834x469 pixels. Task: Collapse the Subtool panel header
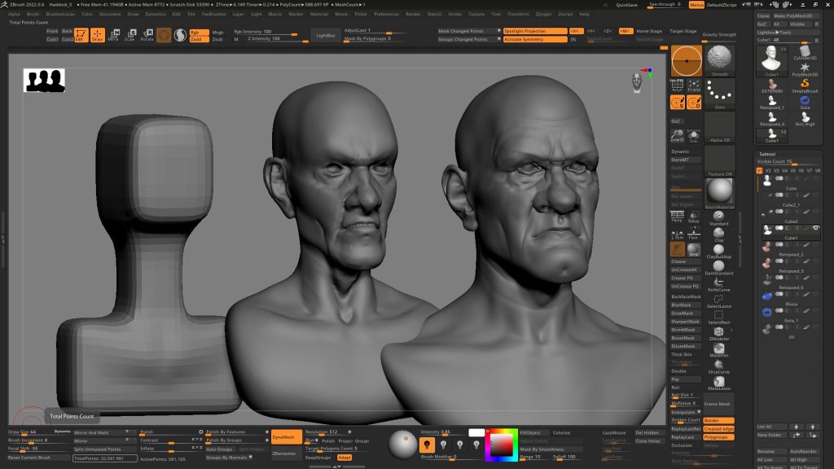(x=767, y=154)
